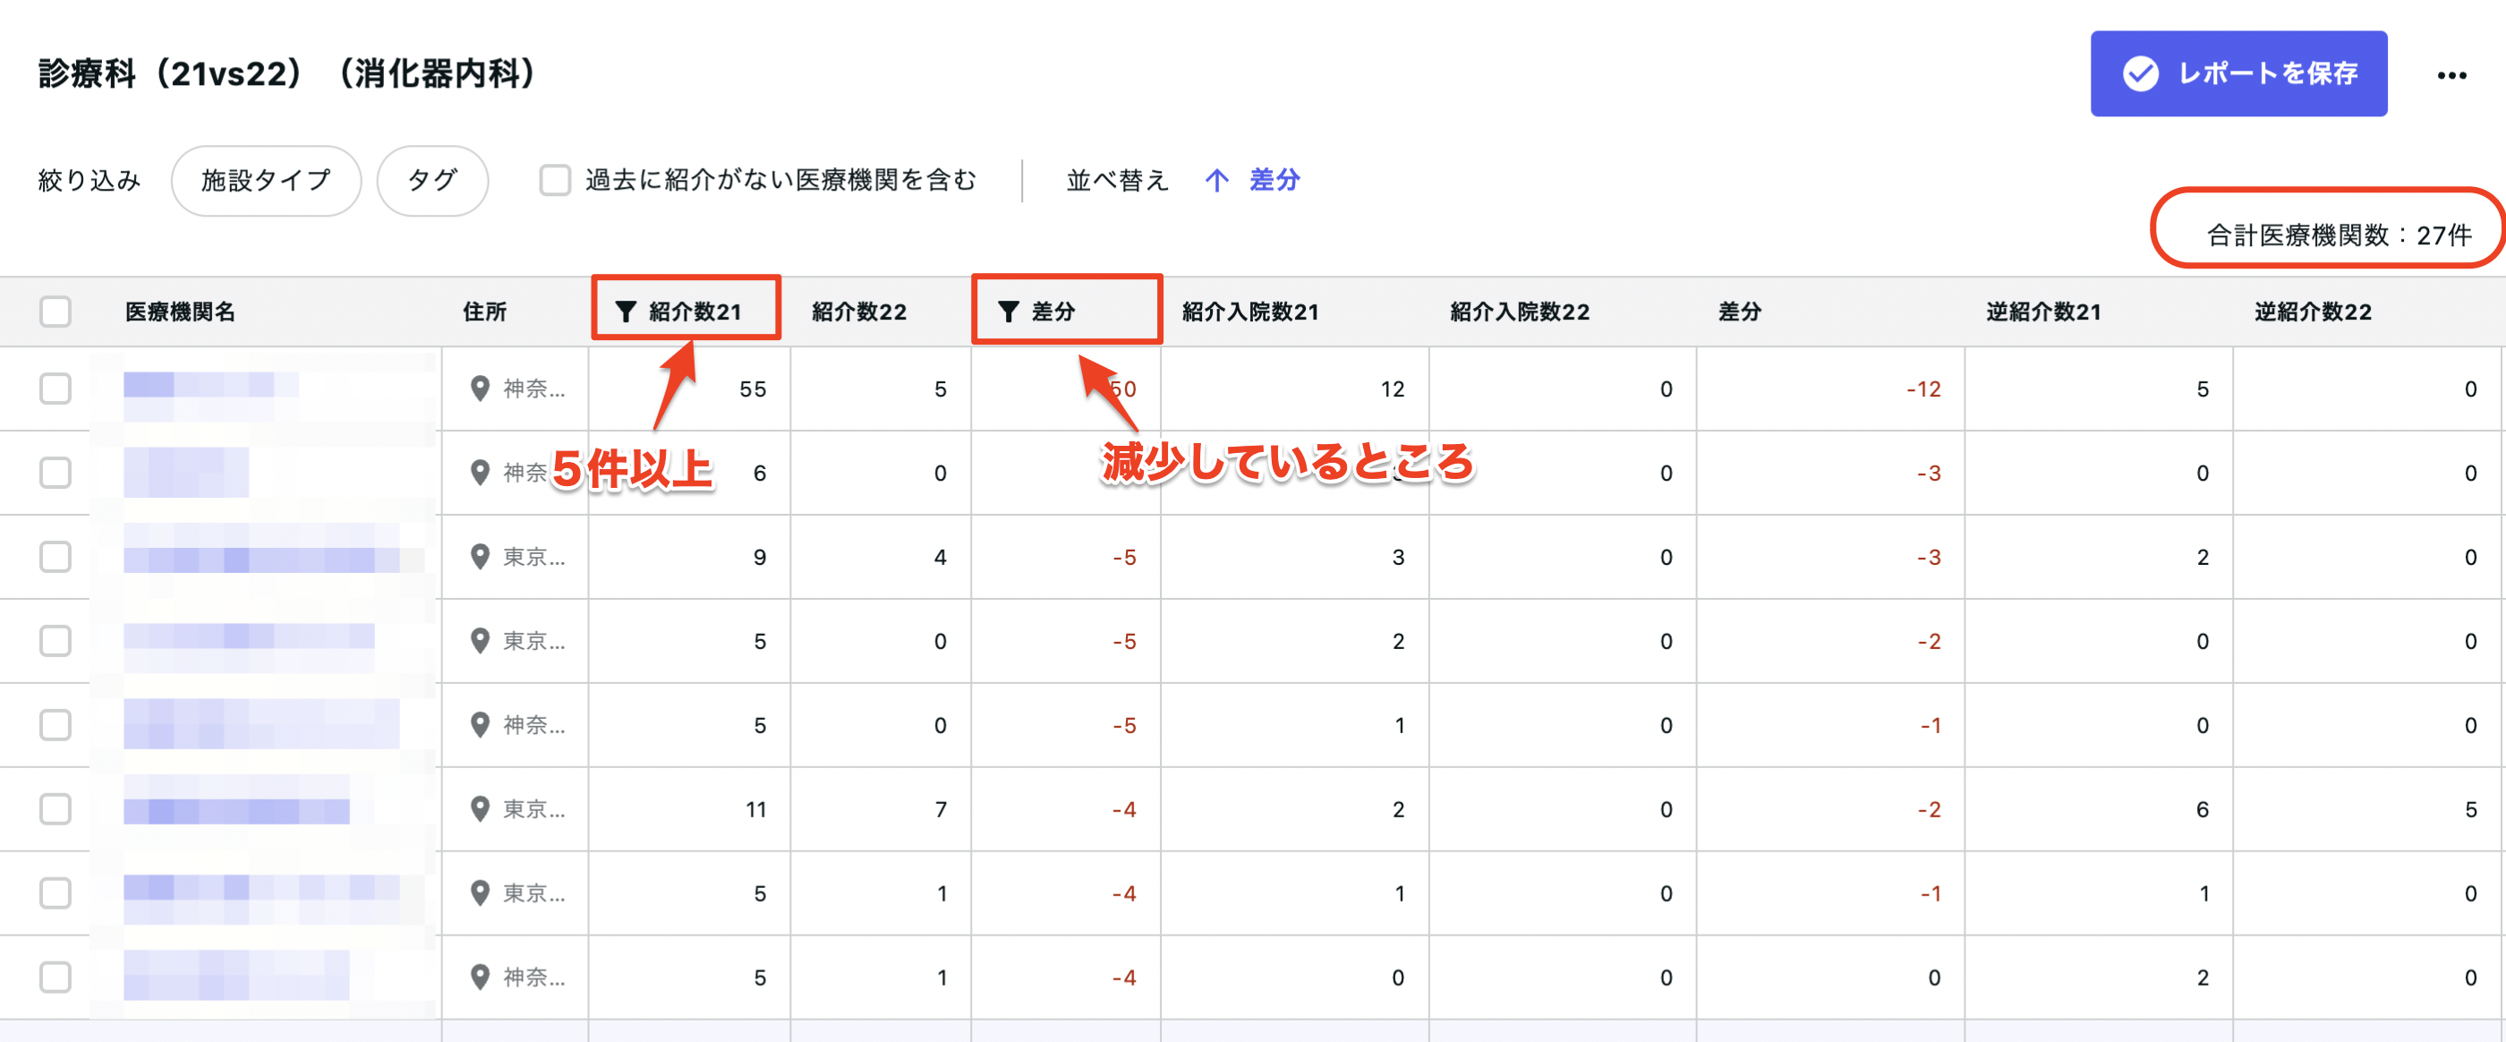This screenshot has height=1042, width=2506.
Task: Open the 施設タイプ filter dropdown
Action: pyautogui.click(x=266, y=181)
